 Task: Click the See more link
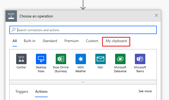tap(145, 91)
